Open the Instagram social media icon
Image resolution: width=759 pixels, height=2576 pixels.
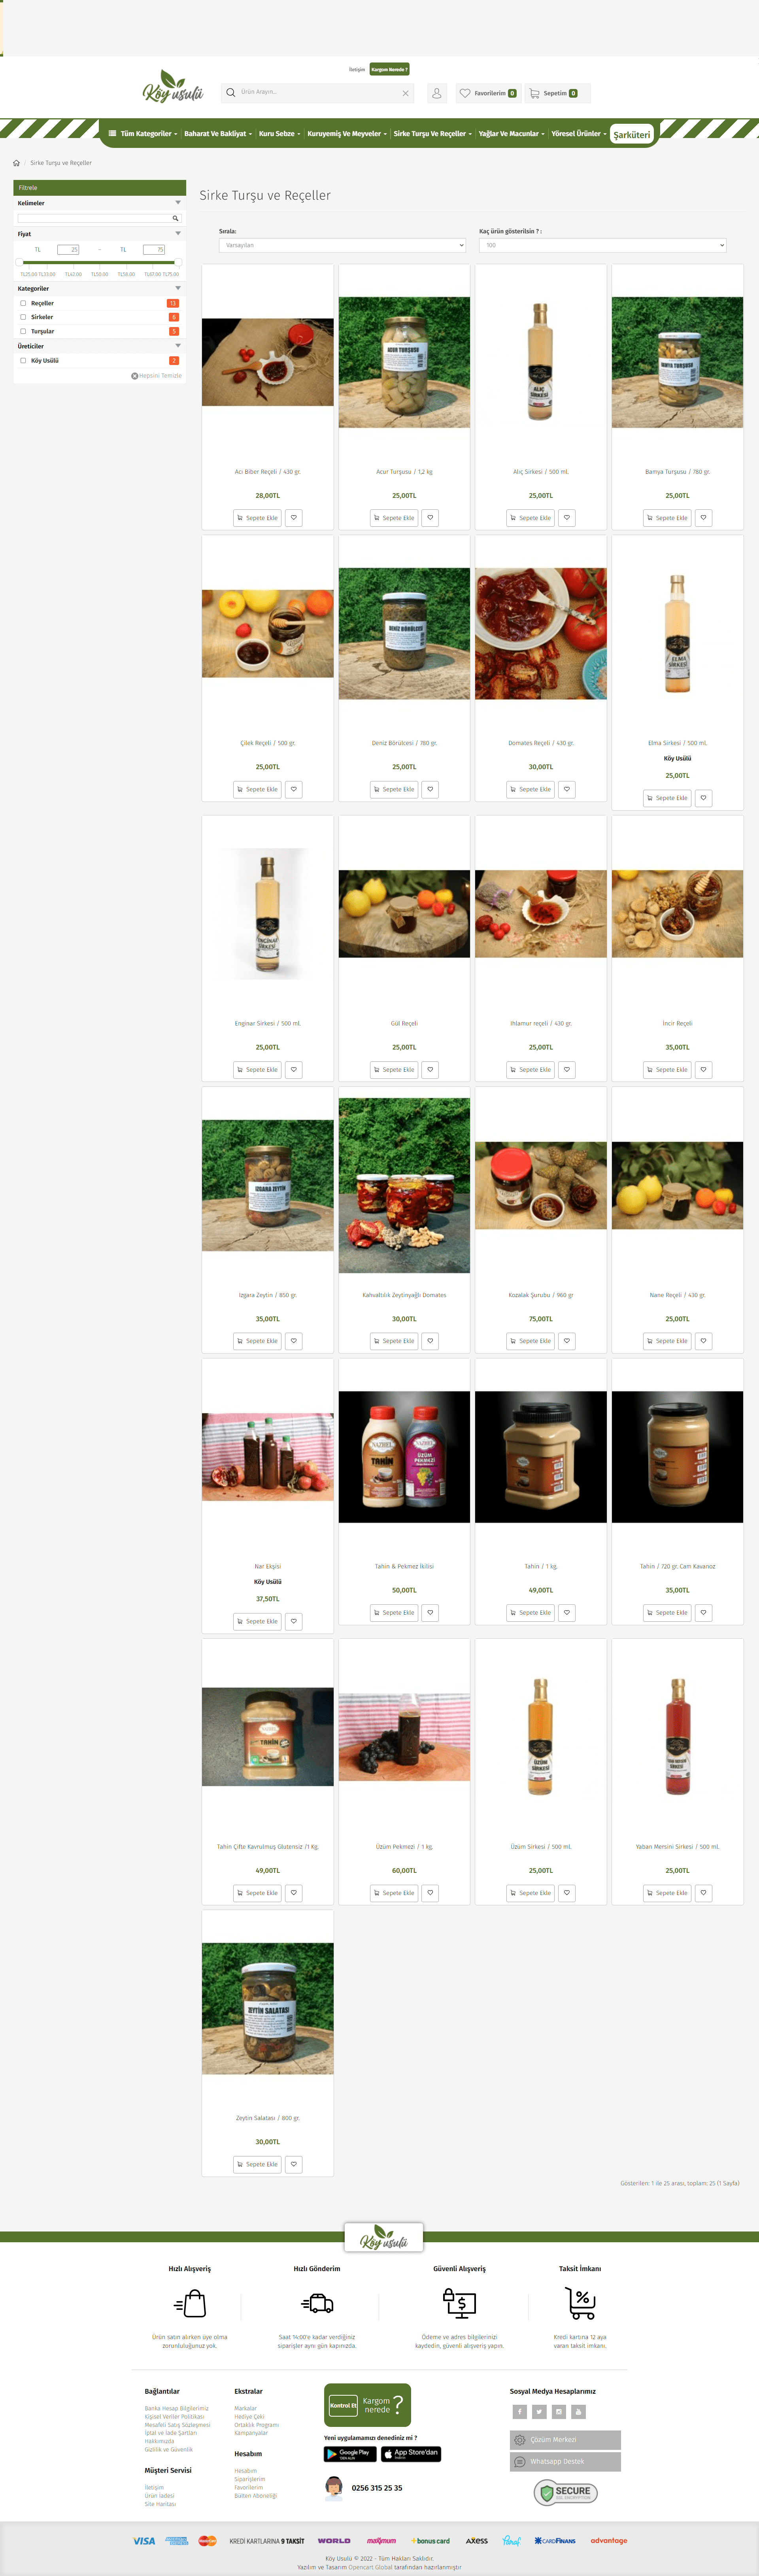click(x=559, y=2411)
